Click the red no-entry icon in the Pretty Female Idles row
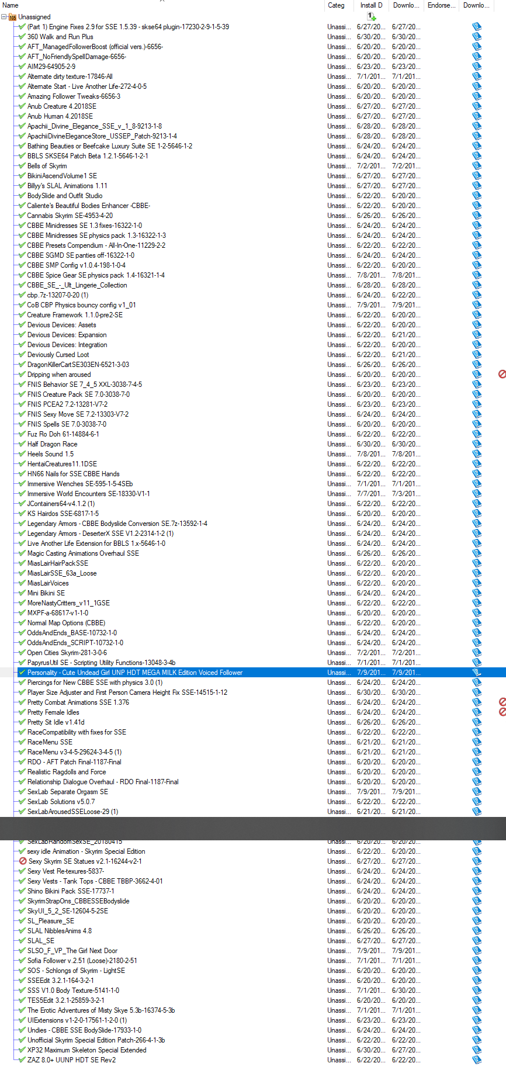 [502, 712]
